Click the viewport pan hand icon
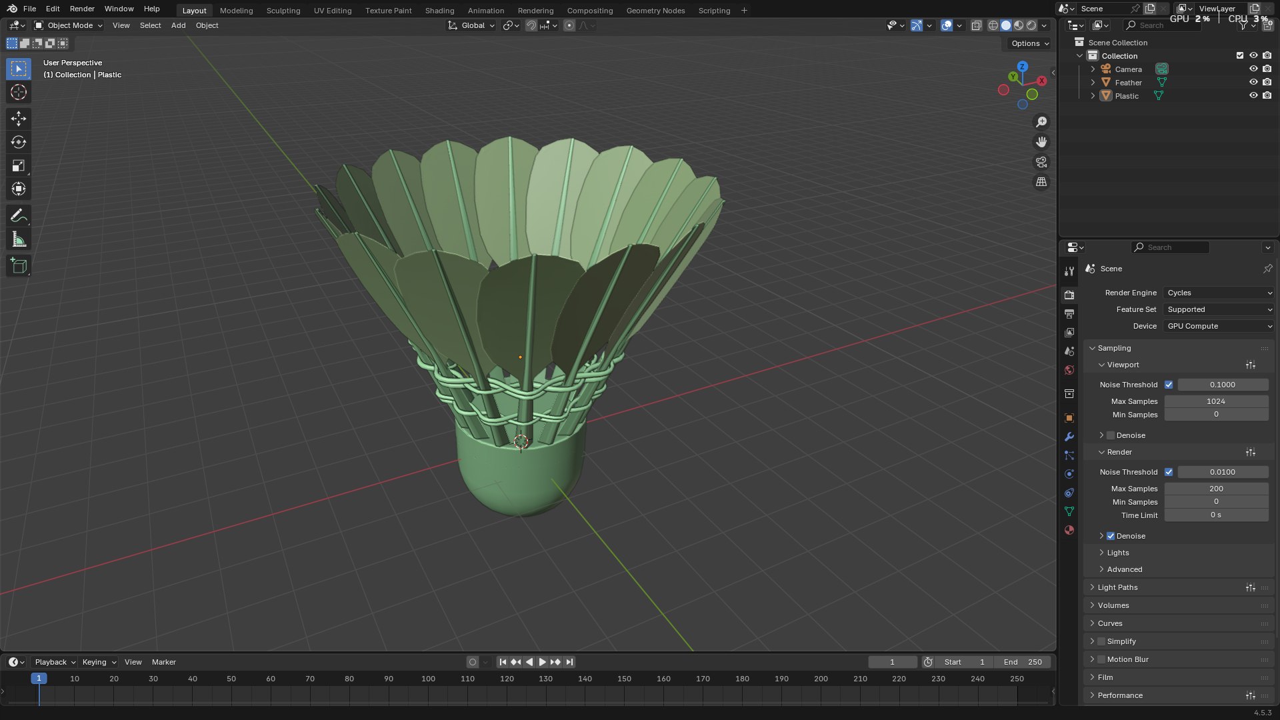The width and height of the screenshot is (1280, 720). click(x=1041, y=142)
